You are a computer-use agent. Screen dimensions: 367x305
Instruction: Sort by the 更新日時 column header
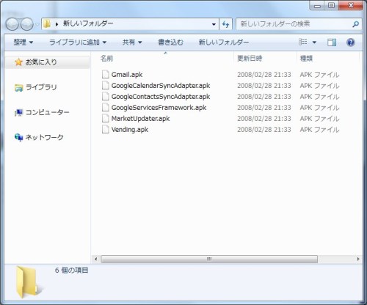tap(250, 59)
